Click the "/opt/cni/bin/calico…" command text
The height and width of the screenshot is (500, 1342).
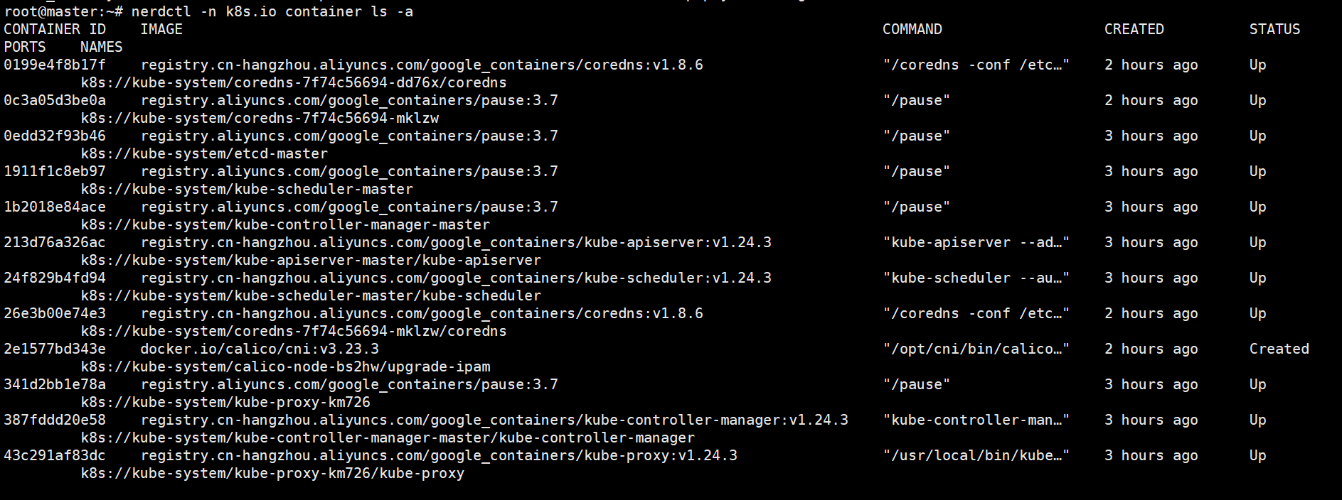coord(976,349)
